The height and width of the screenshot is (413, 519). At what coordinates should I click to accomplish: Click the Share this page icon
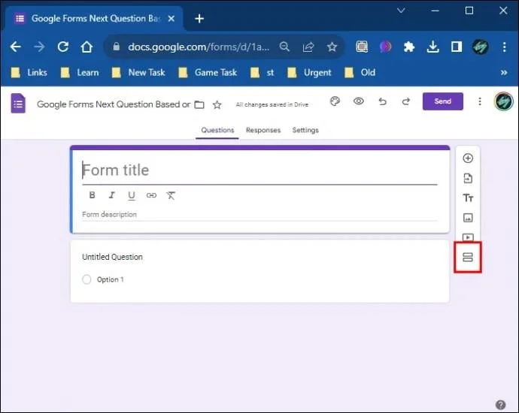click(308, 47)
